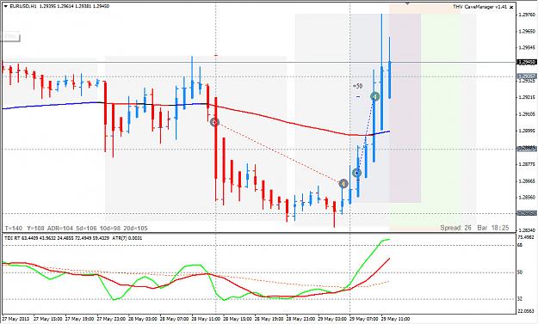538x324 pixels.
Task: Click the 29 May 07:00 time axis label
Action: (x=364, y=319)
